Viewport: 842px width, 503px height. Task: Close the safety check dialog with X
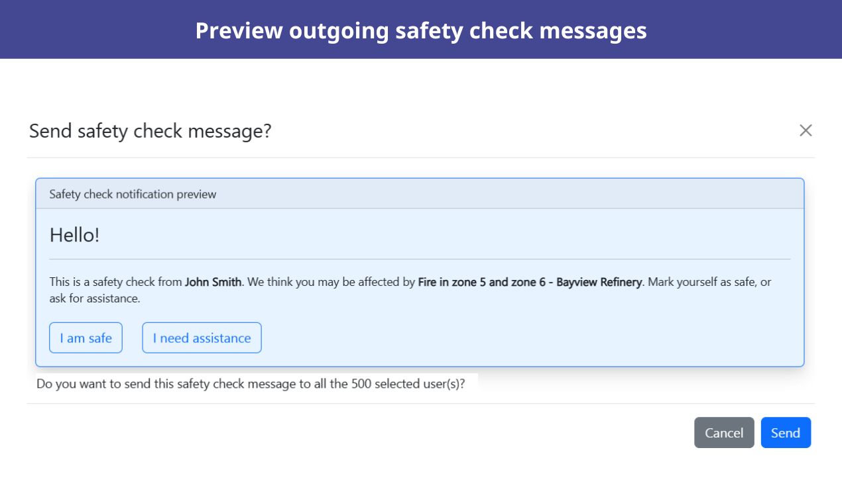point(806,130)
